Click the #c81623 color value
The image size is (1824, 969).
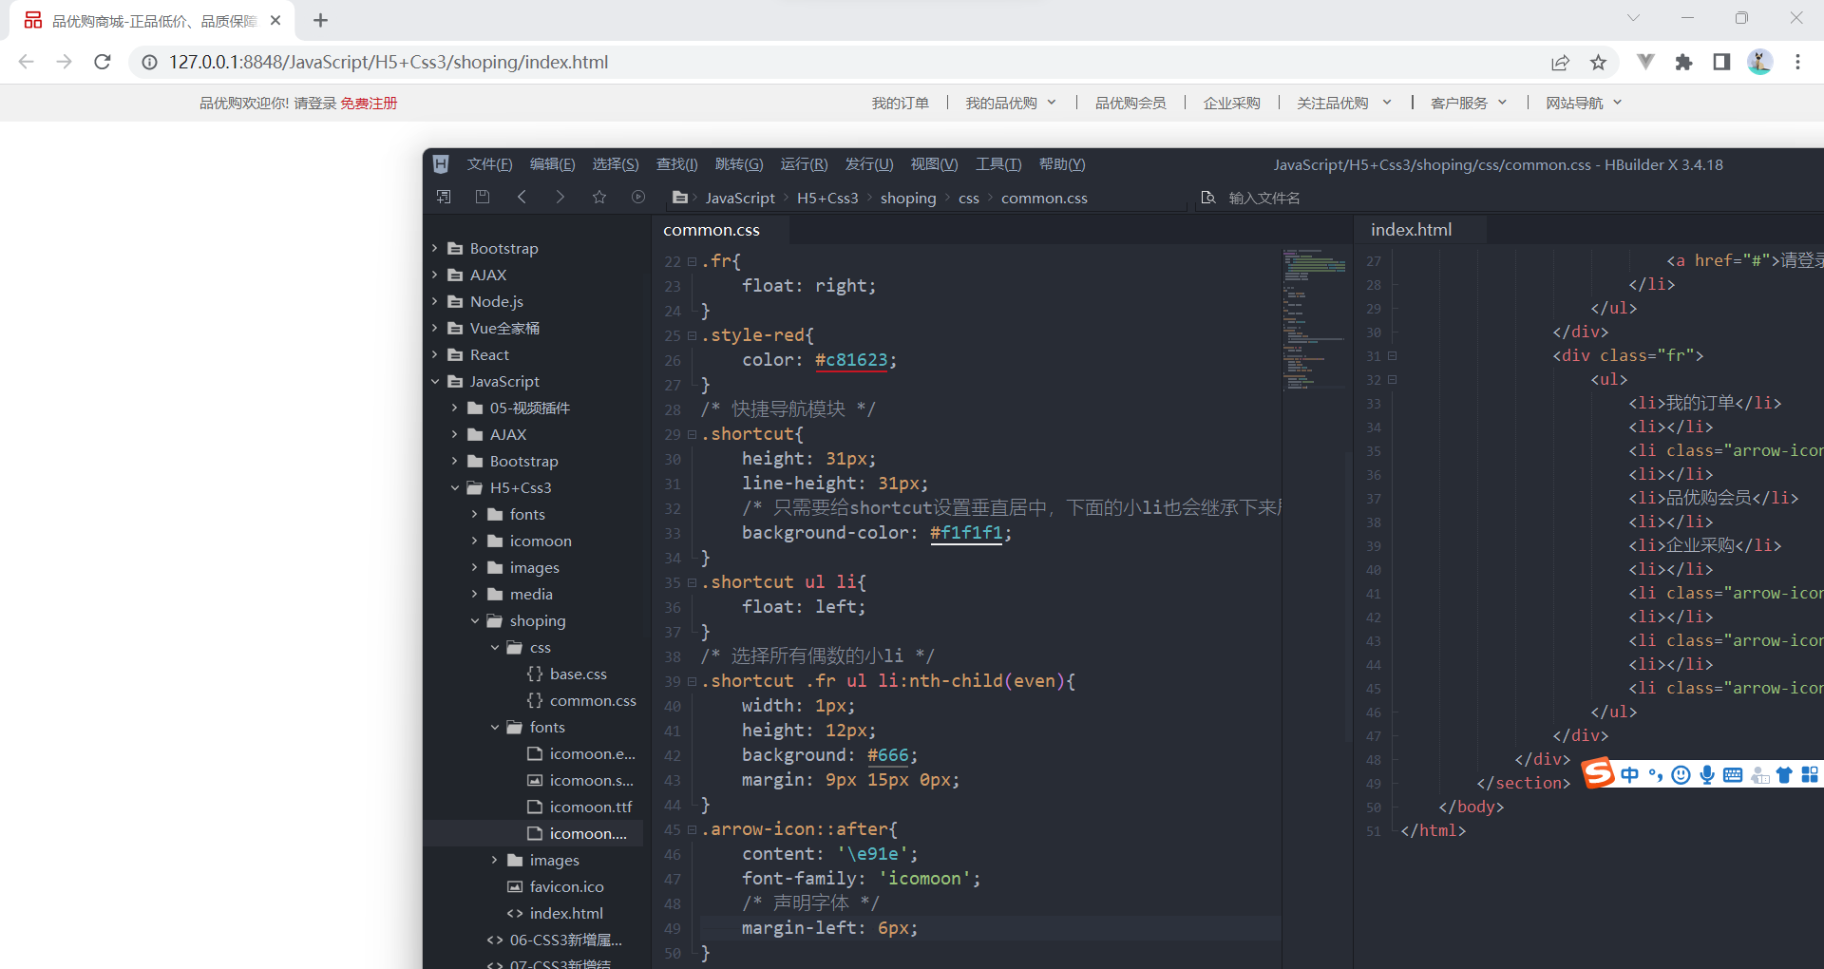pyautogui.click(x=852, y=360)
